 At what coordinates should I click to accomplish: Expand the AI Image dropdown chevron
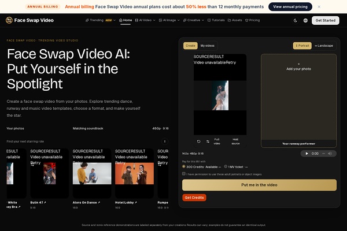coord(178,20)
